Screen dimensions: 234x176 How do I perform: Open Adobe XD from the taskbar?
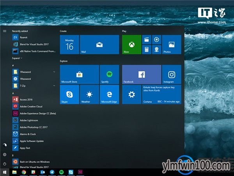(80, 172)
